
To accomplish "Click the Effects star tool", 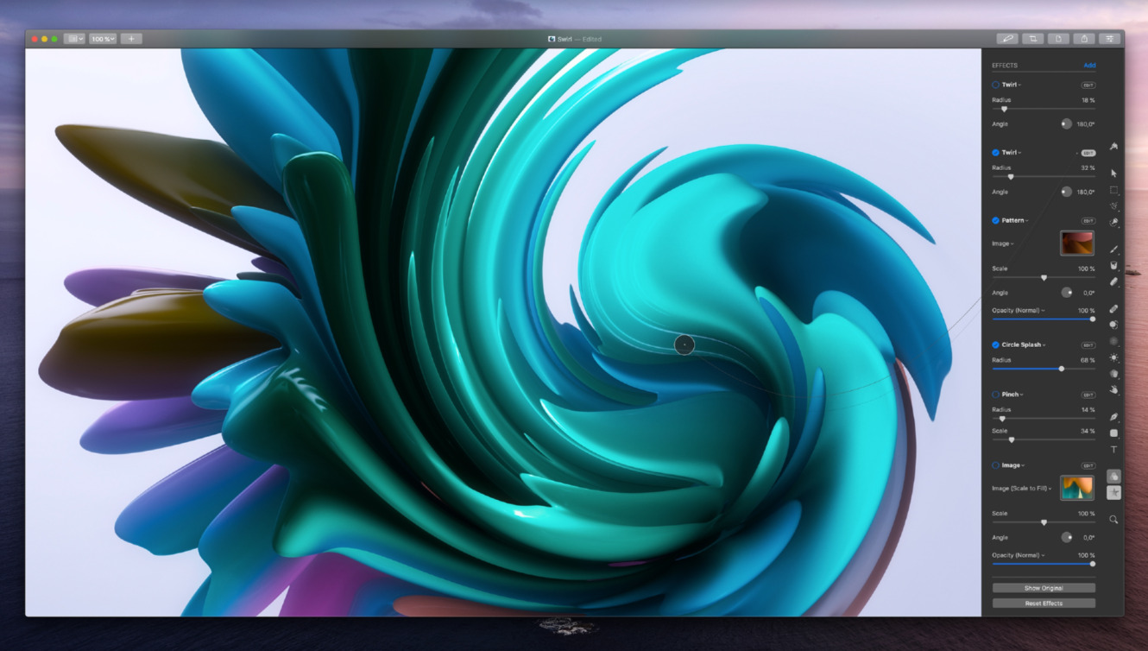I will (x=1113, y=492).
